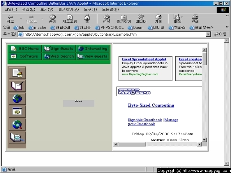Image resolution: width=231 pixels, height=173 pixels.
Task: Click the frame vertical scrollbar up arrow
Action: [x=204, y=50]
